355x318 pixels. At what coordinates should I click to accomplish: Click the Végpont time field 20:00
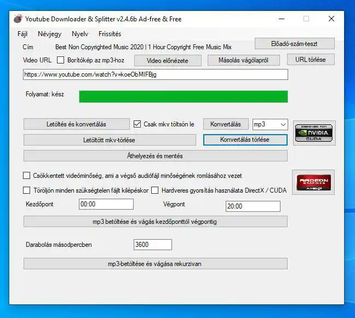[253, 206]
